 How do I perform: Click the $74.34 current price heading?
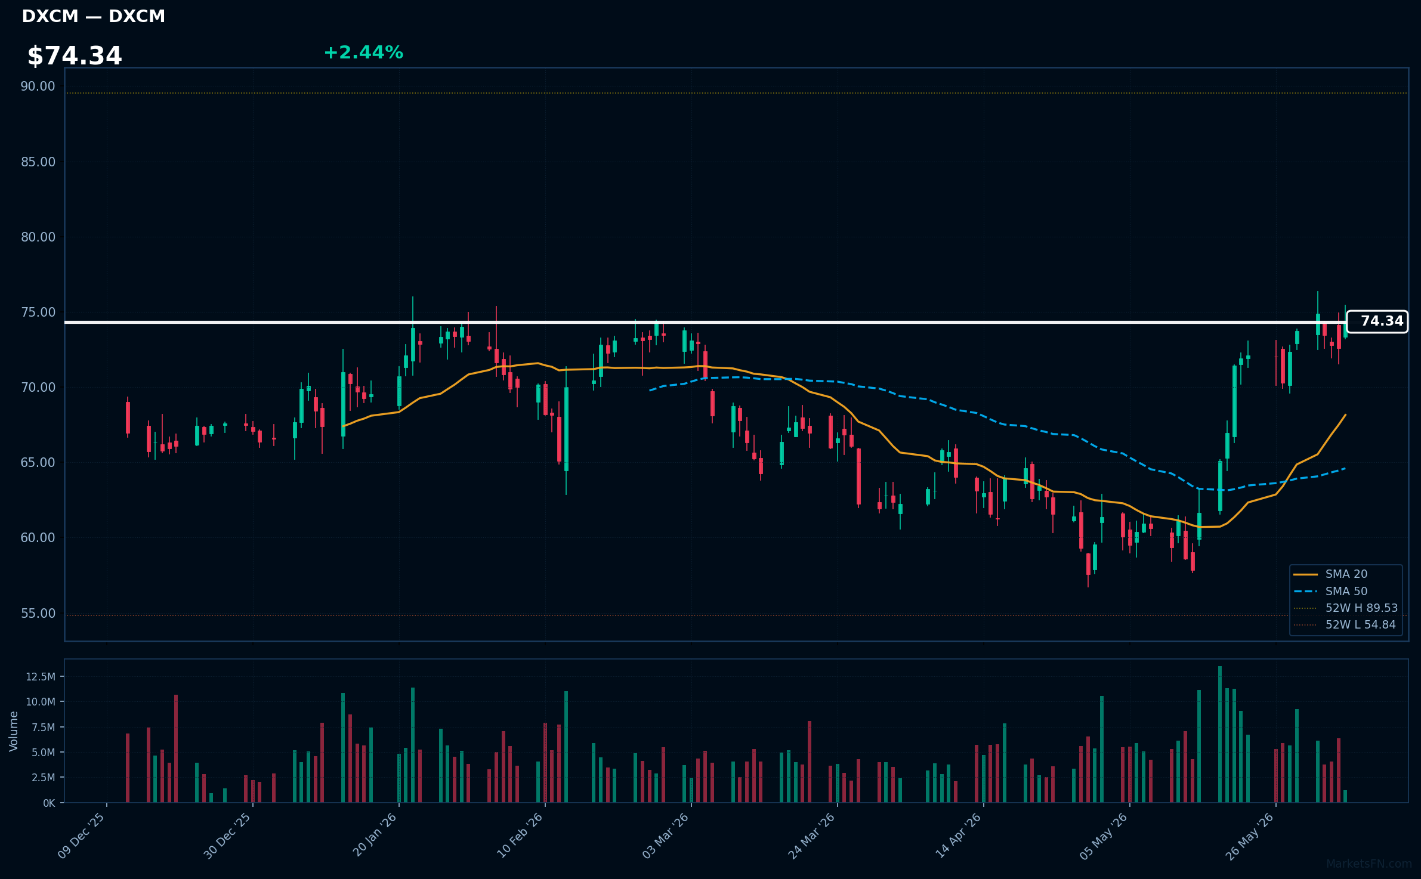(75, 56)
